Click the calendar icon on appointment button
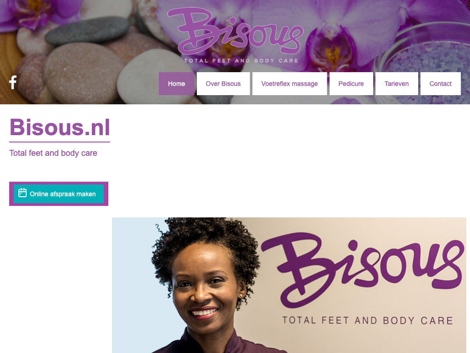Screen dimensions: 470x353 22,193
